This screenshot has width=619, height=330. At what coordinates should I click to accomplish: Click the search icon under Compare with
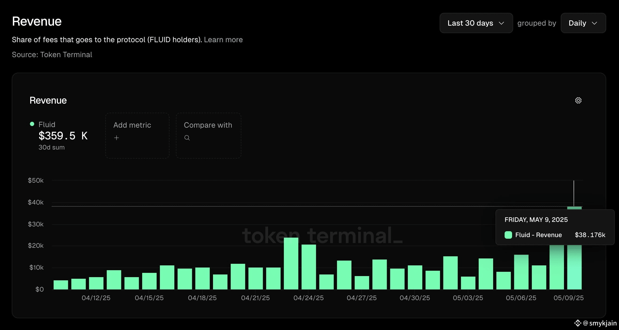(187, 138)
